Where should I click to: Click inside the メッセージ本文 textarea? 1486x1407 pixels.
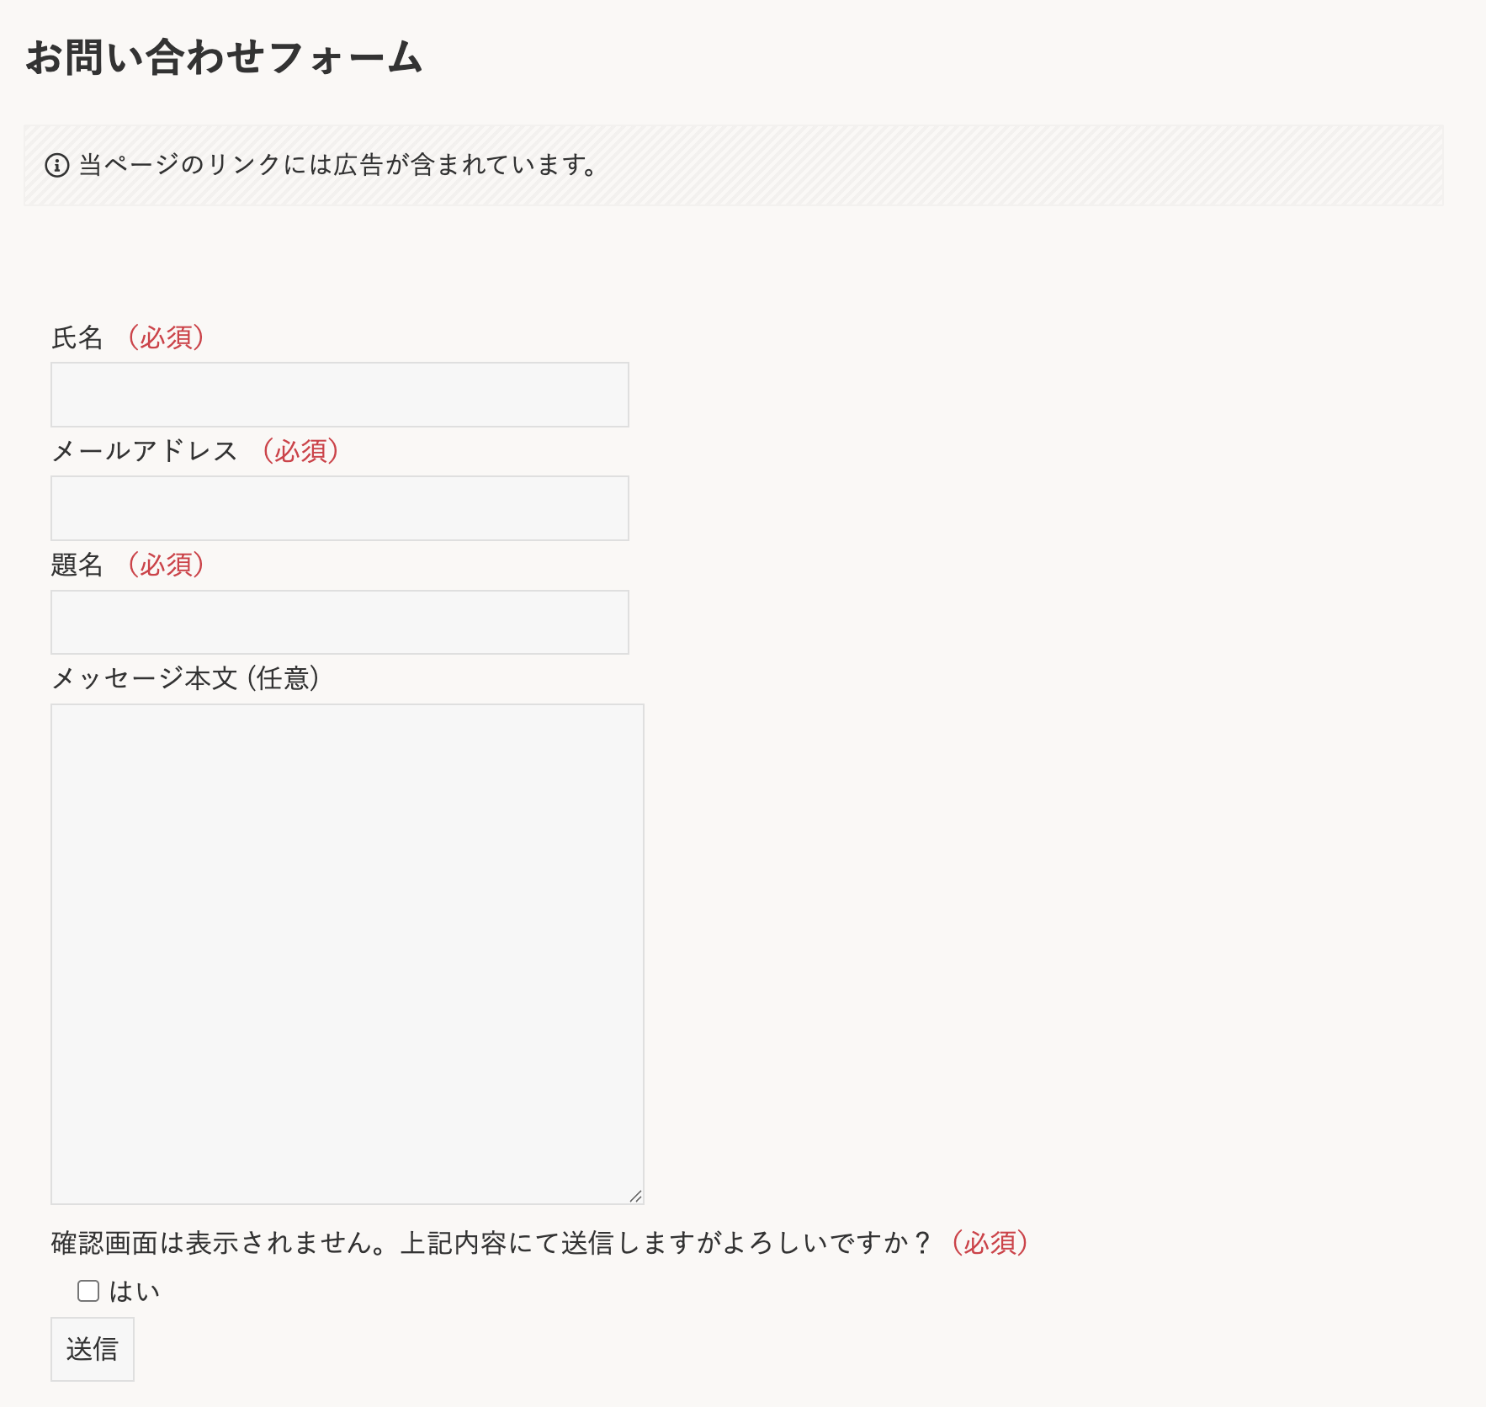coord(347,953)
